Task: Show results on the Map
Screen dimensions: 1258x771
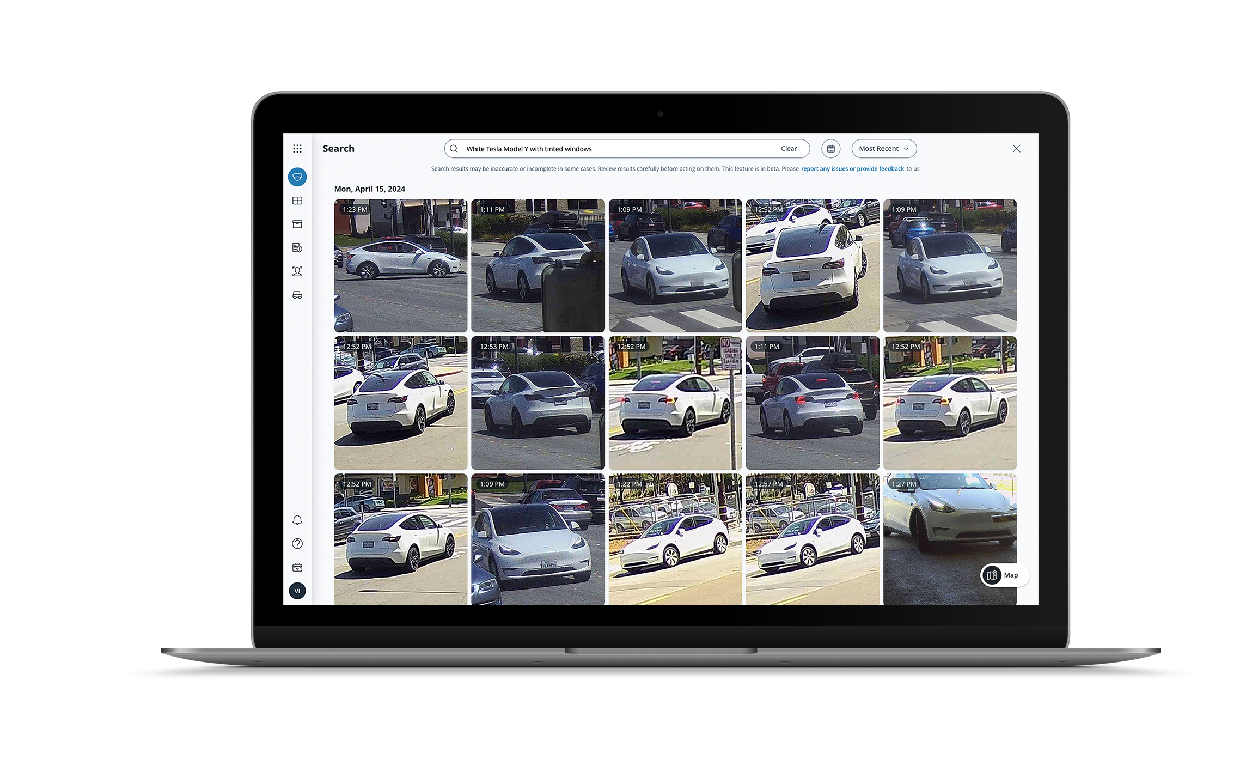Action: (1004, 575)
